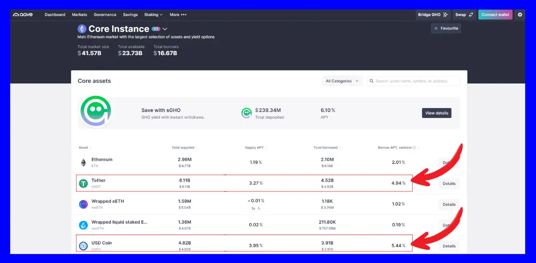Click View details for sGHO
Image resolution: width=536 pixels, height=263 pixels.
pos(436,113)
